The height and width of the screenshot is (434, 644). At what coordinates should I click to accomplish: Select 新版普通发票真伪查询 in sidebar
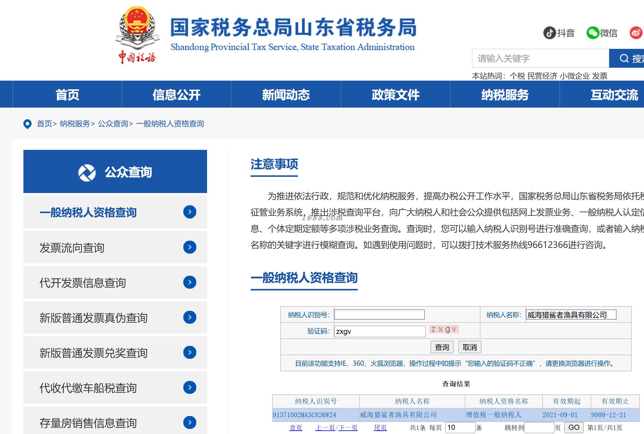[x=115, y=318]
